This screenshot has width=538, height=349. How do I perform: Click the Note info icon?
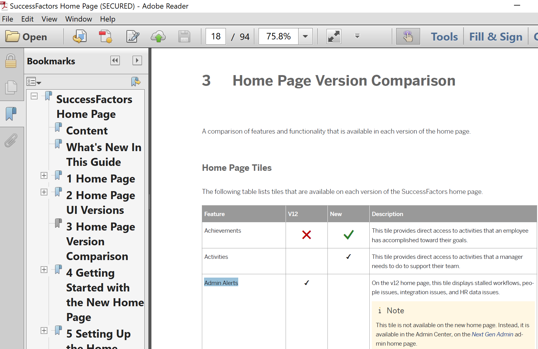379,311
